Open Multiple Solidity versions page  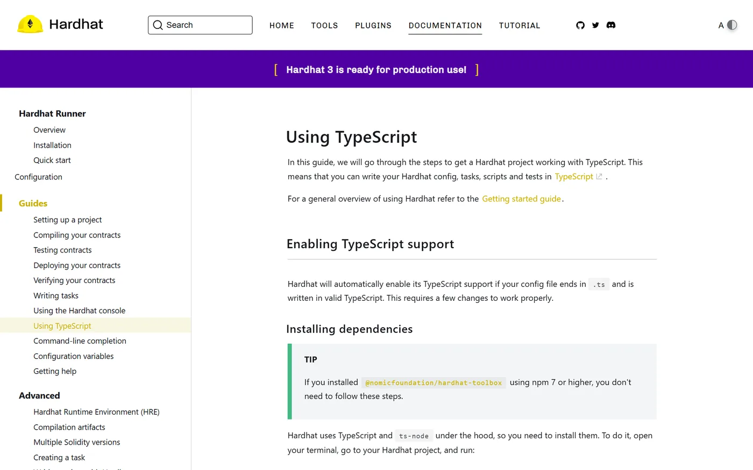click(x=77, y=442)
